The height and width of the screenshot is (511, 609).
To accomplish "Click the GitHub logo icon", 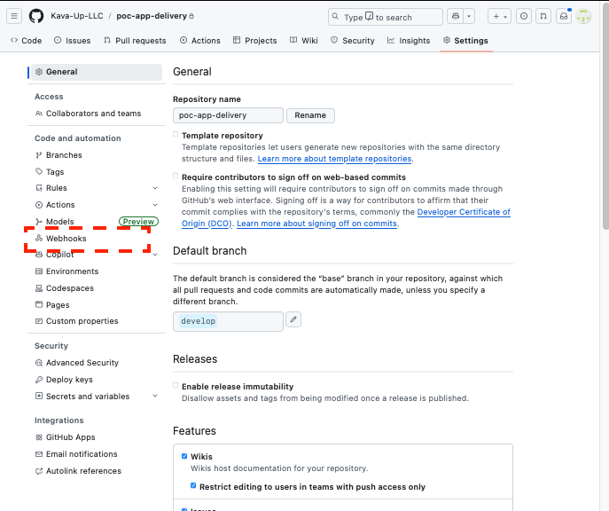I will [x=36, y=16].
